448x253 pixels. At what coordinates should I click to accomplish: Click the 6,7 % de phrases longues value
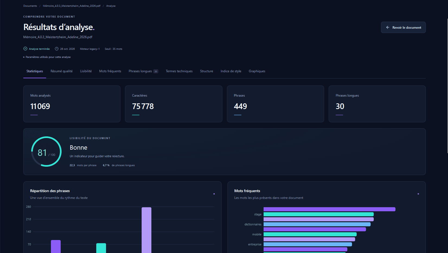tap(119, 165)
